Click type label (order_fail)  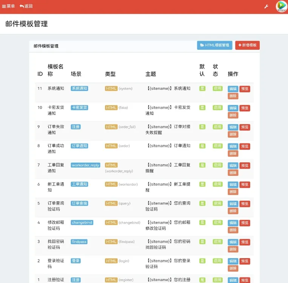click(127, 127)
